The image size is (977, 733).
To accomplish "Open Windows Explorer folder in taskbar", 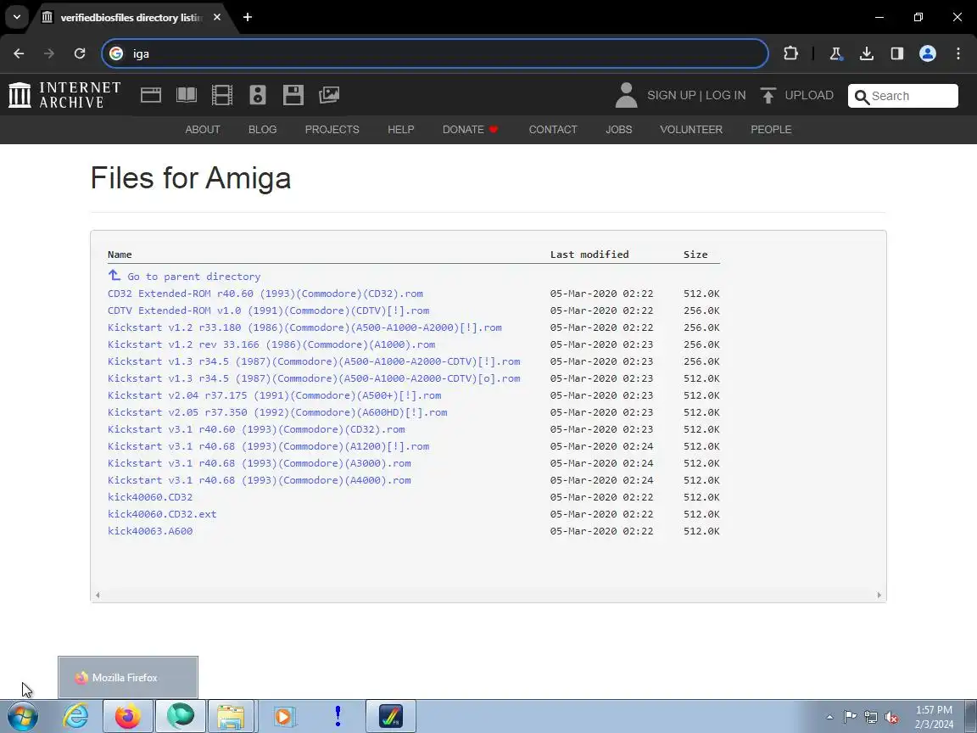I will pyautogui.click(x=231, y=716).
